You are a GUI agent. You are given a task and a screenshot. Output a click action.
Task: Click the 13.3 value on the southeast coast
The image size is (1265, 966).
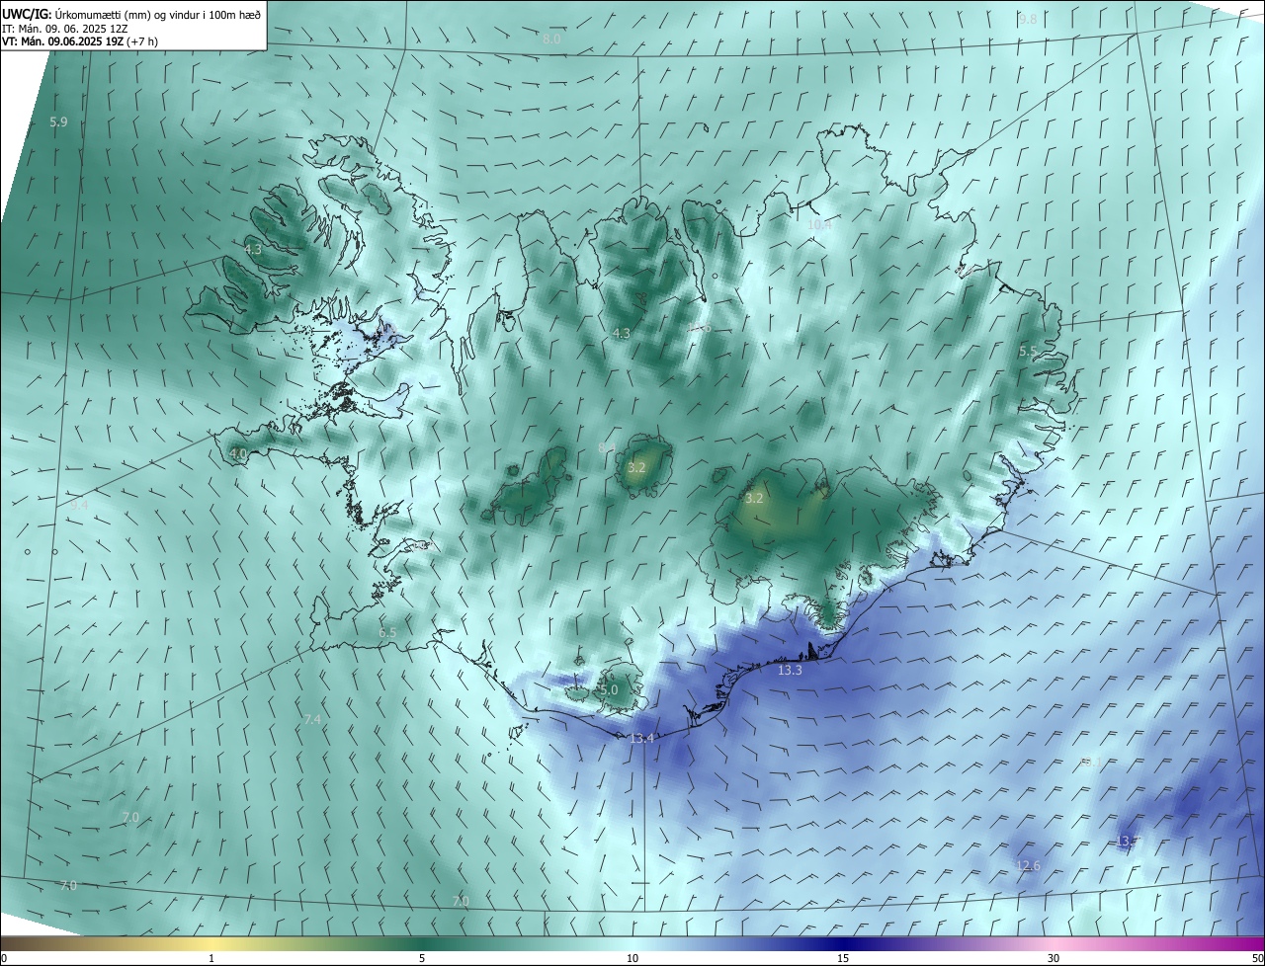pyautogui.click(x=790, y=671)
